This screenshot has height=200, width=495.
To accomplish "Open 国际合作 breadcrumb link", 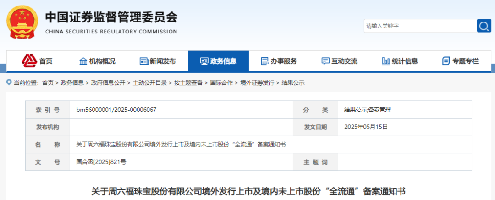I will tap(221, 83).
